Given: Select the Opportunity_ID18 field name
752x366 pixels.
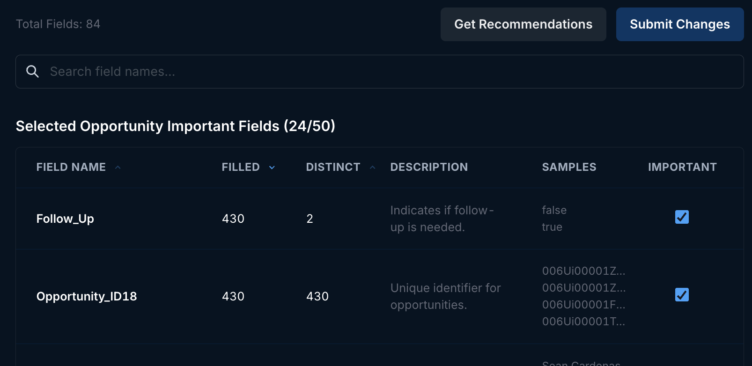Looking at the screenshot, I should [x=87, y=296].
